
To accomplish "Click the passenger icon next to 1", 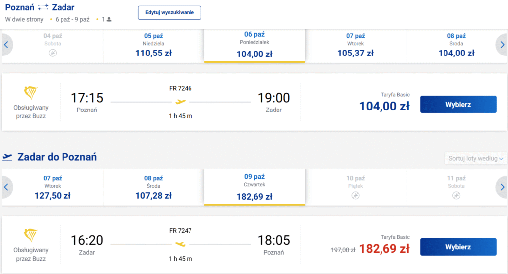I will coord(109,19).
